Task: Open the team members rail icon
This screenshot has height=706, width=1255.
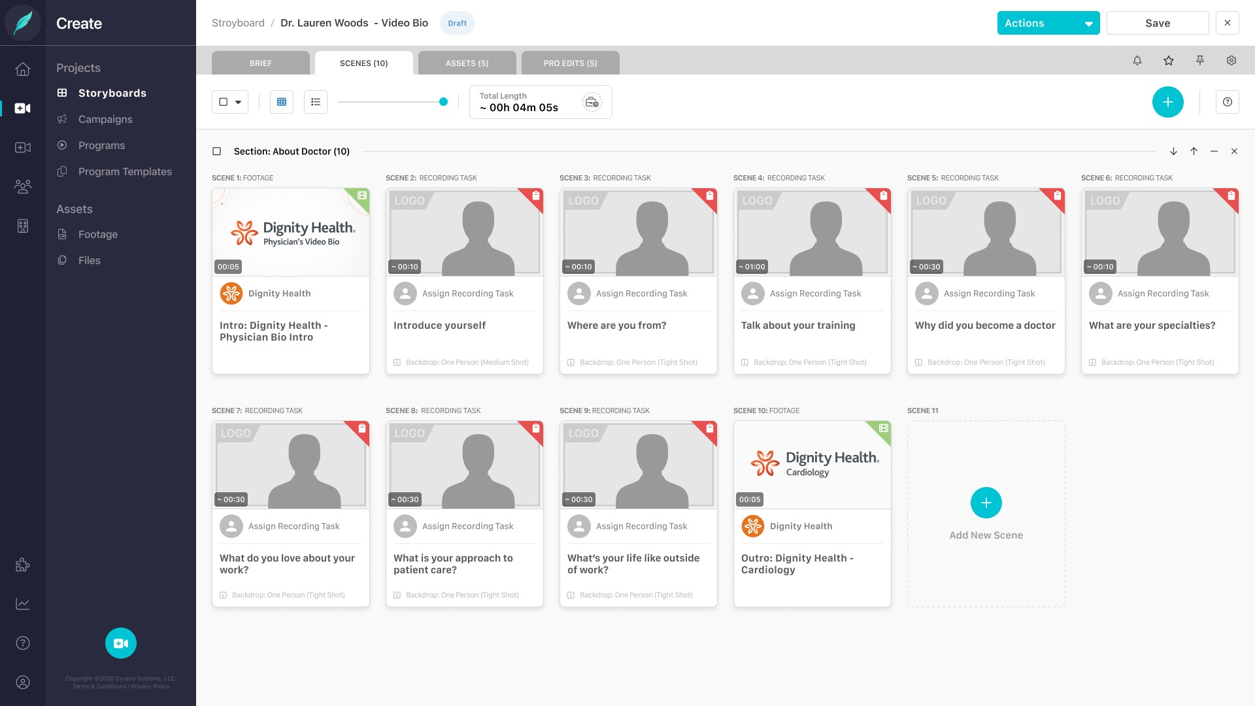Action: point(23,187)
